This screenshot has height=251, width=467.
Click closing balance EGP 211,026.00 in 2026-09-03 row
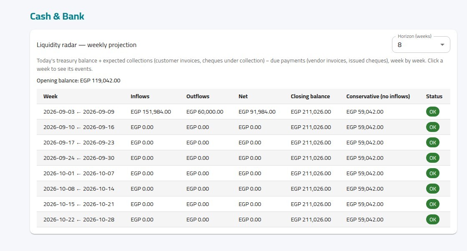point(311,112)
